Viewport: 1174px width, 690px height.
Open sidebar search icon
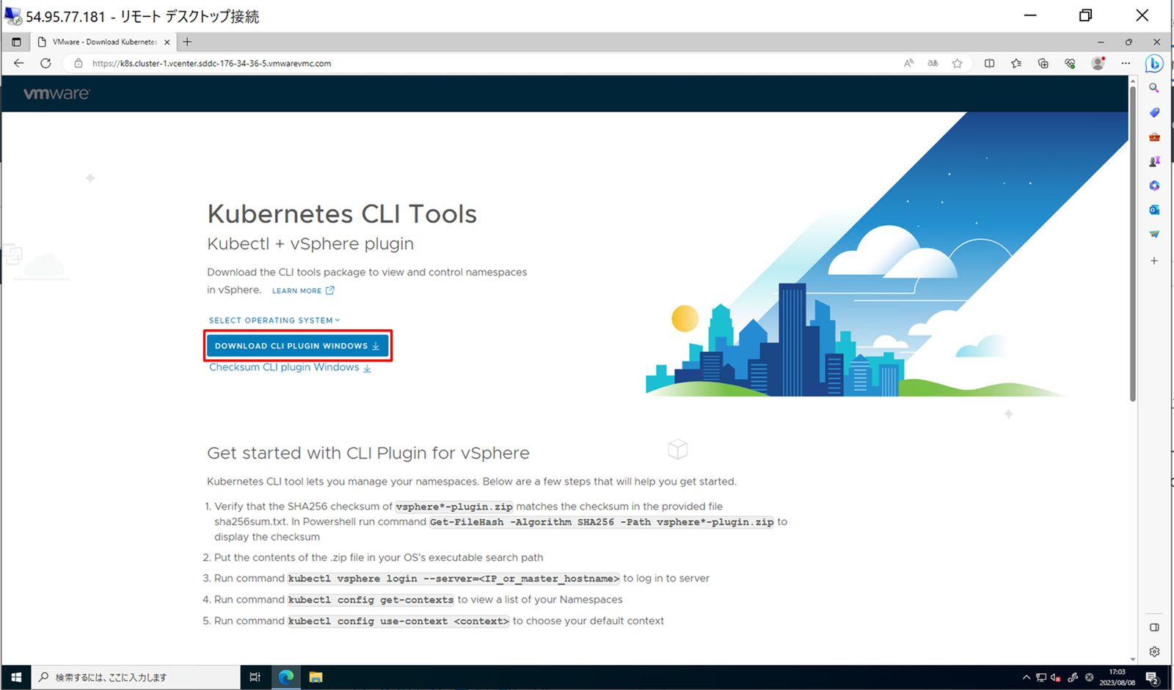[x=1154, y=88]
